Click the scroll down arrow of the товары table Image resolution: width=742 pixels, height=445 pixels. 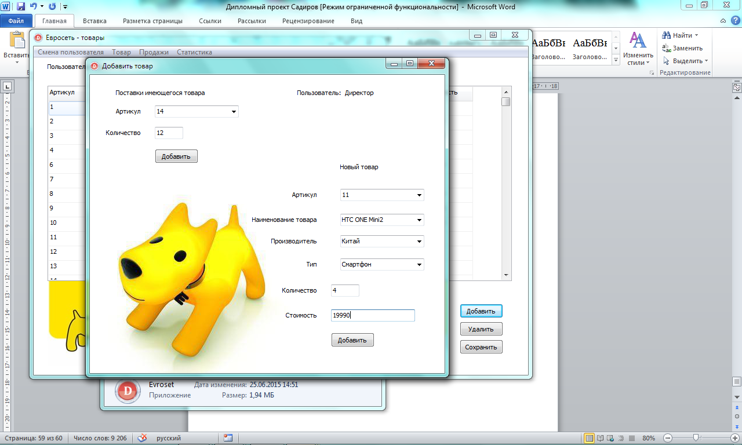click(506, 275)
